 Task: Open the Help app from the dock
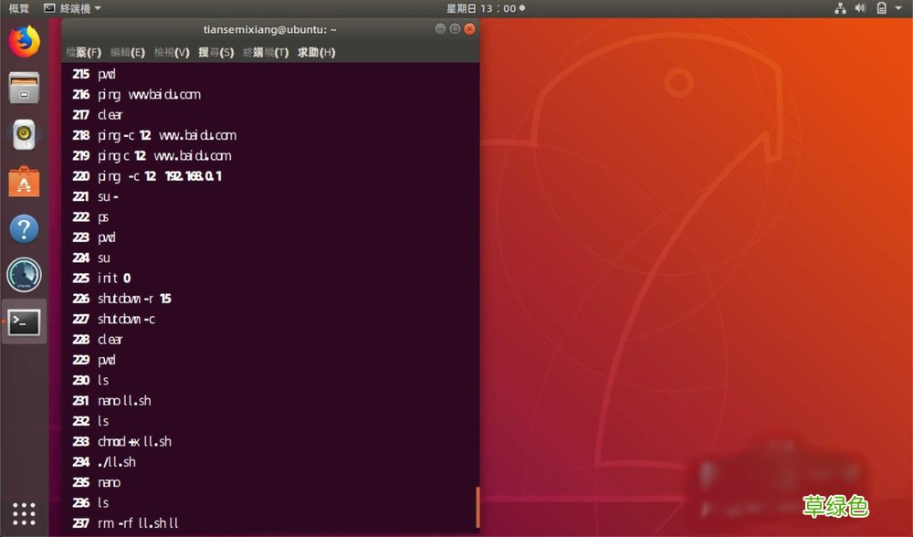tap(23, 228)
